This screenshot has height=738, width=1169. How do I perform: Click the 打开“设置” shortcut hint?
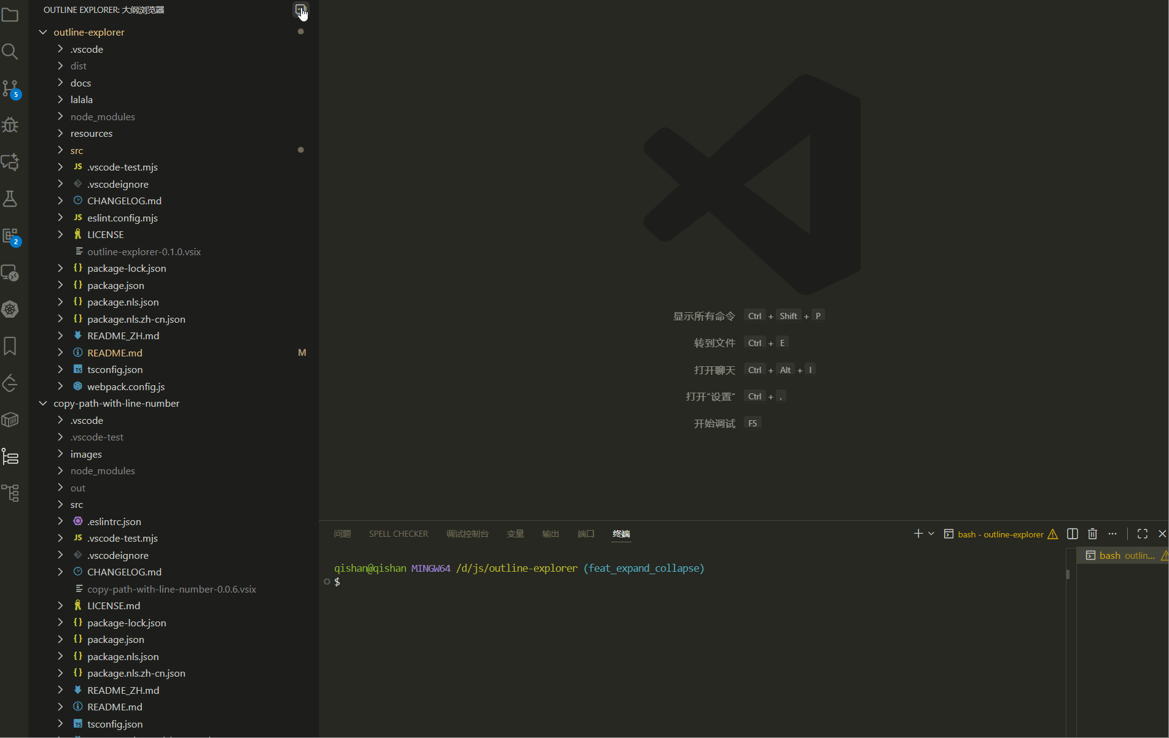click(710, 396)
